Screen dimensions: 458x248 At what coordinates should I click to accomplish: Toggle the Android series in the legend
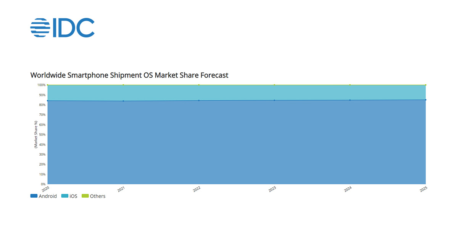coord(44,196)
